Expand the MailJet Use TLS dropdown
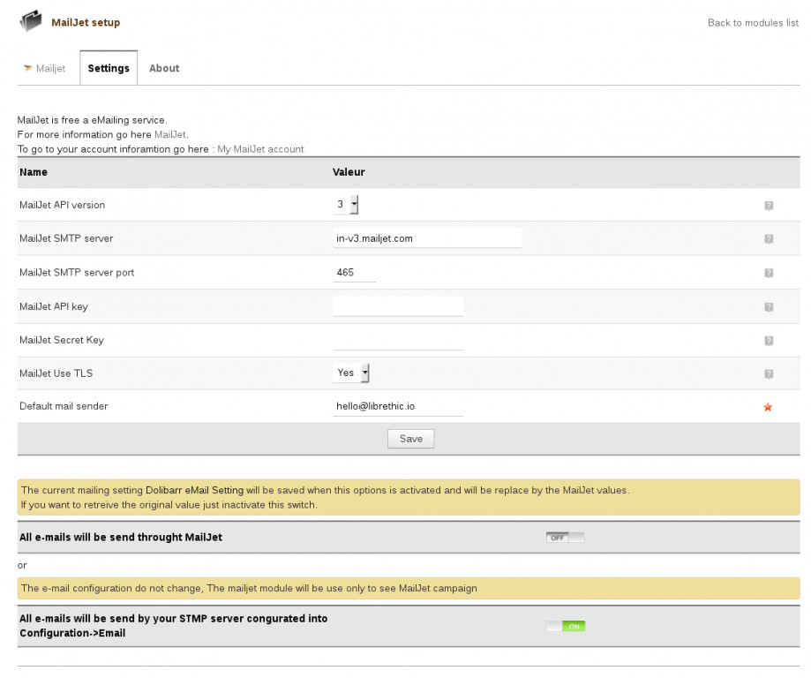This screenshot has width=811, height=678. (351, 373)
